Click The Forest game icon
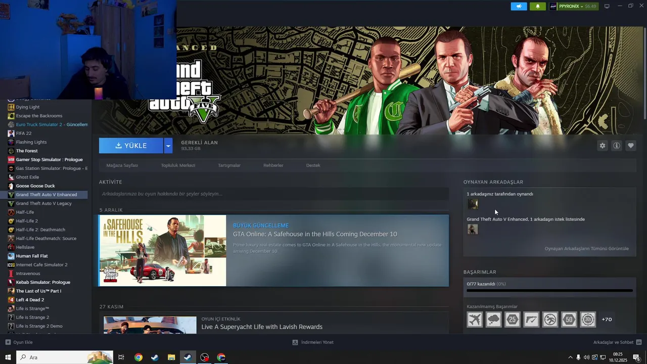The image size is (647, 364). click(x=11, y=151)
